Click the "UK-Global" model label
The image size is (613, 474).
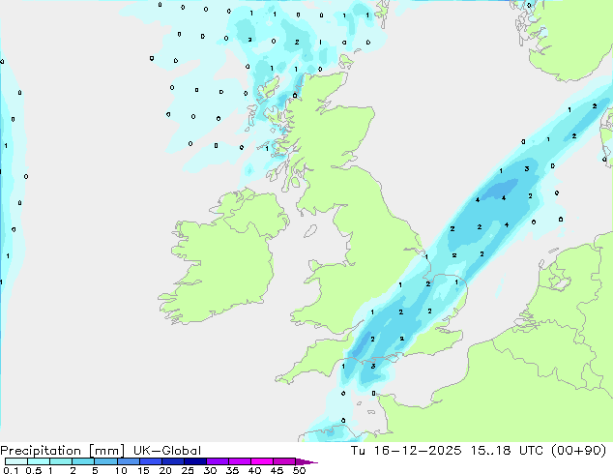click(167, 451)
